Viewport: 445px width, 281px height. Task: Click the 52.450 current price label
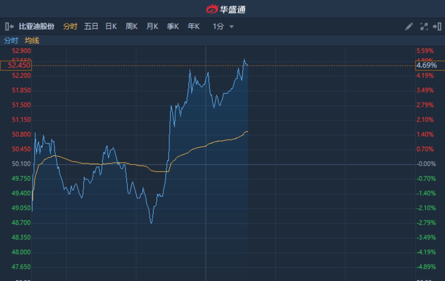(16, 66)
